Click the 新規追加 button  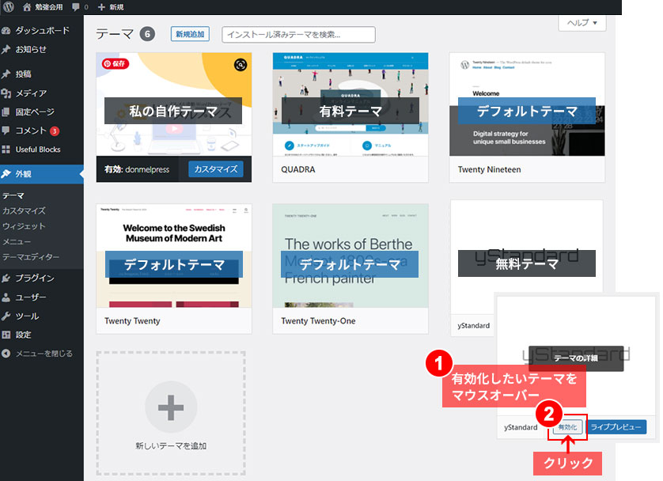[190, 34]
